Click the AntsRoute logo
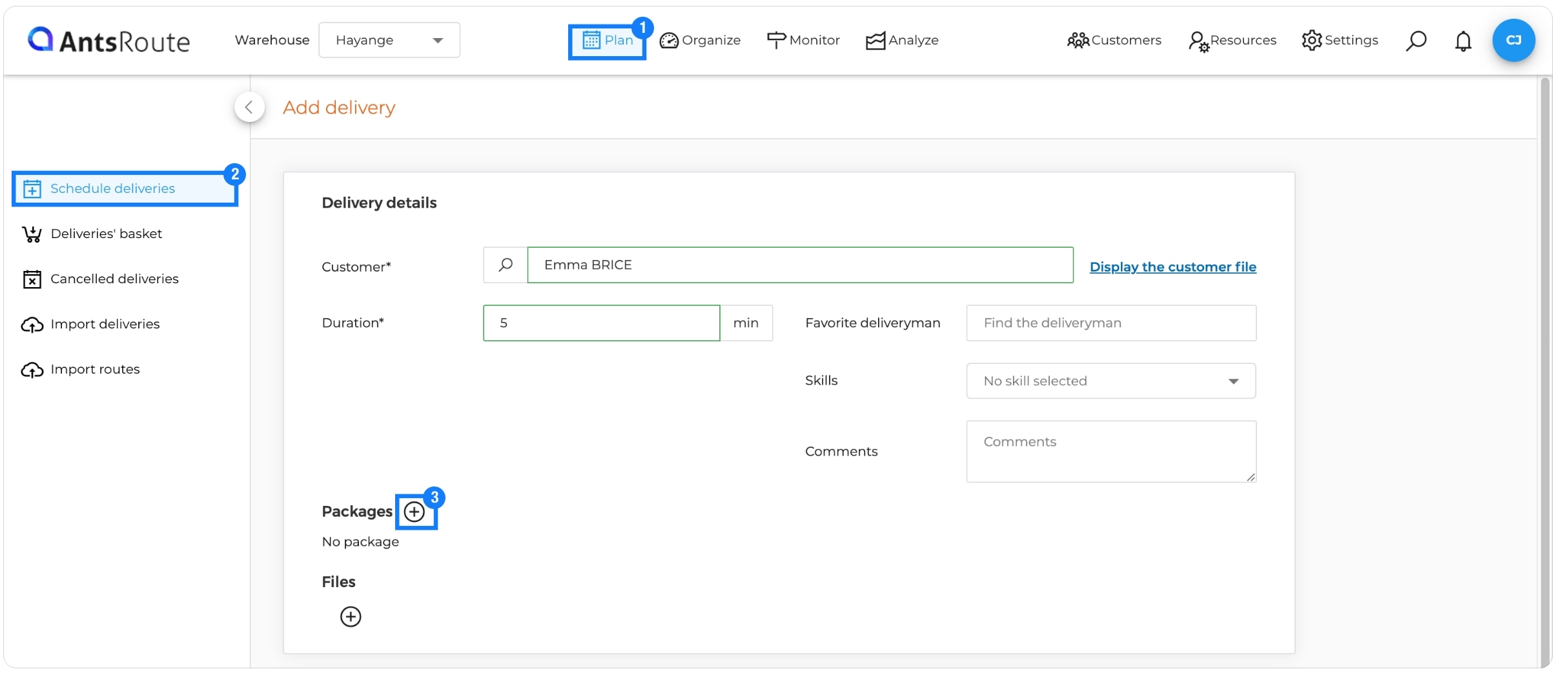Screen dimensions: 1556x673 108,40
